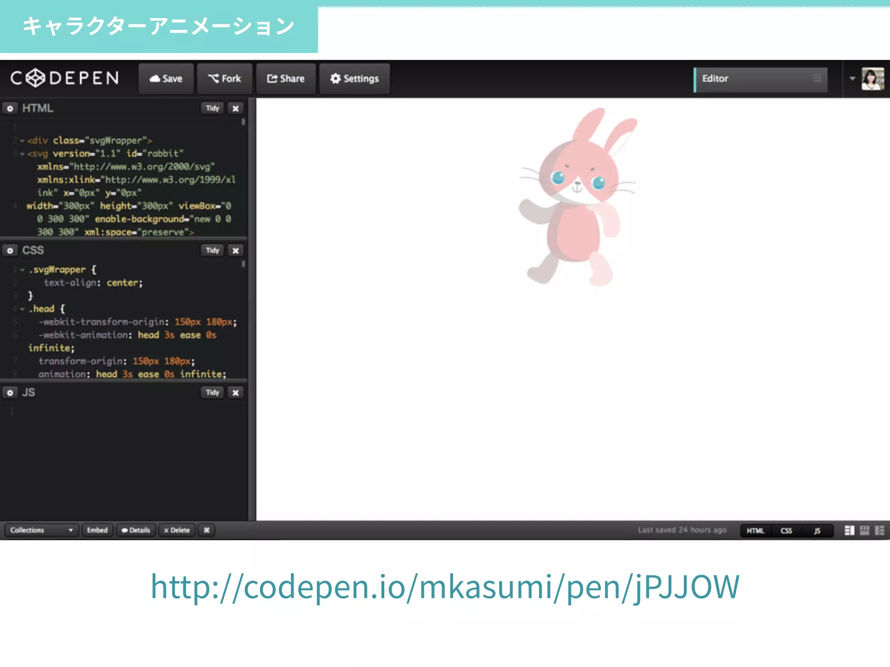The height and width of the screenshot is (667, 890).
Task: Open the Collections dropdown
Action: pos(41,530)
